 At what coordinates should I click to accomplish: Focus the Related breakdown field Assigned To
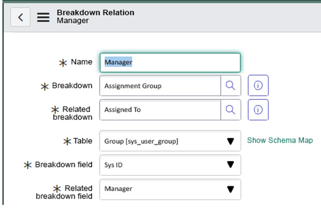point(160,110)
